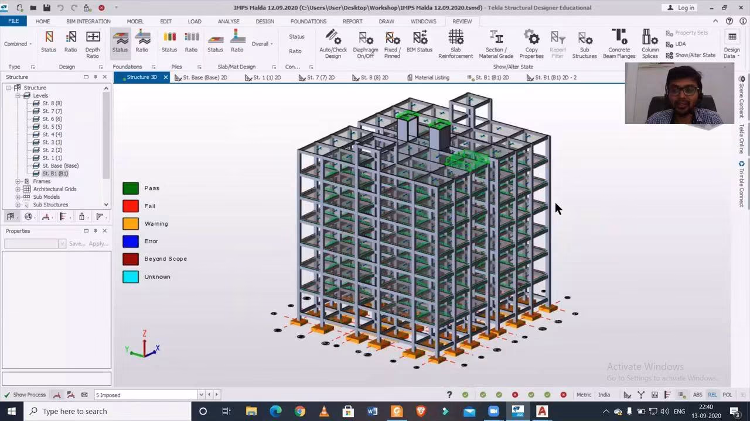Toggle POL coordinate mode
The height and width of the screenshot is (421, 750).
727,395
